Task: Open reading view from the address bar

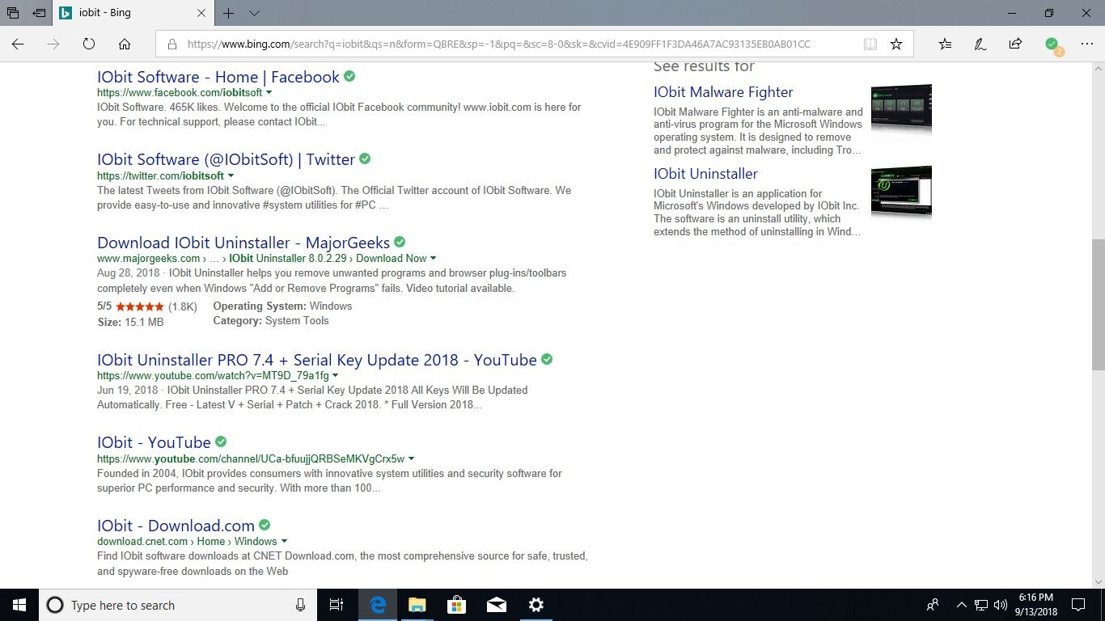Action: 870,44
